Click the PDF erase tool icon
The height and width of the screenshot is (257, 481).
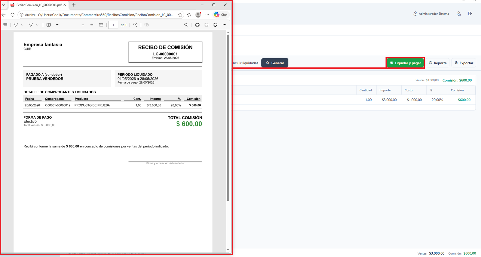click(x=31, y=25)
